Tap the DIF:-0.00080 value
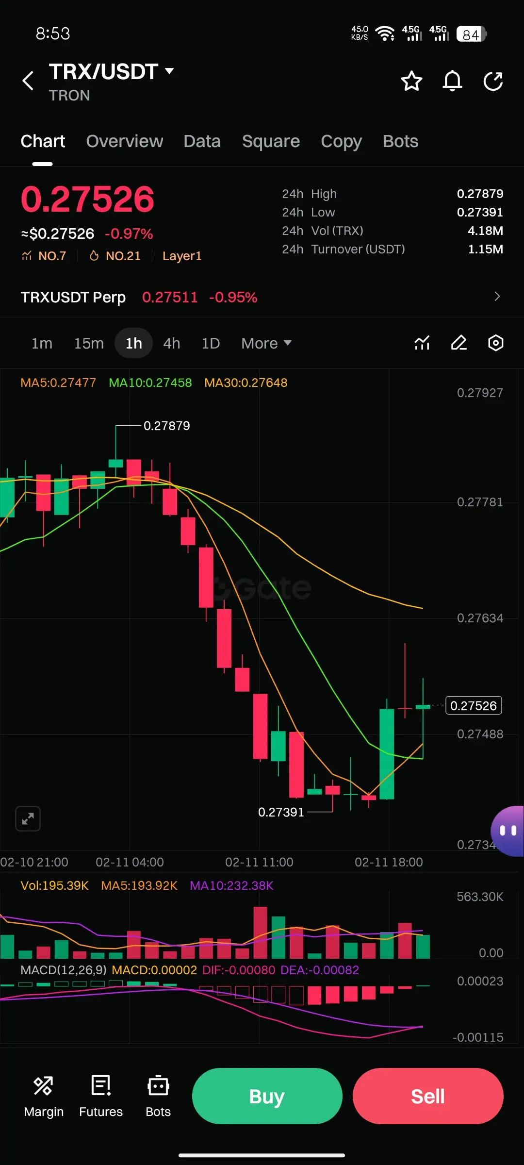 [x=239, y=970]
